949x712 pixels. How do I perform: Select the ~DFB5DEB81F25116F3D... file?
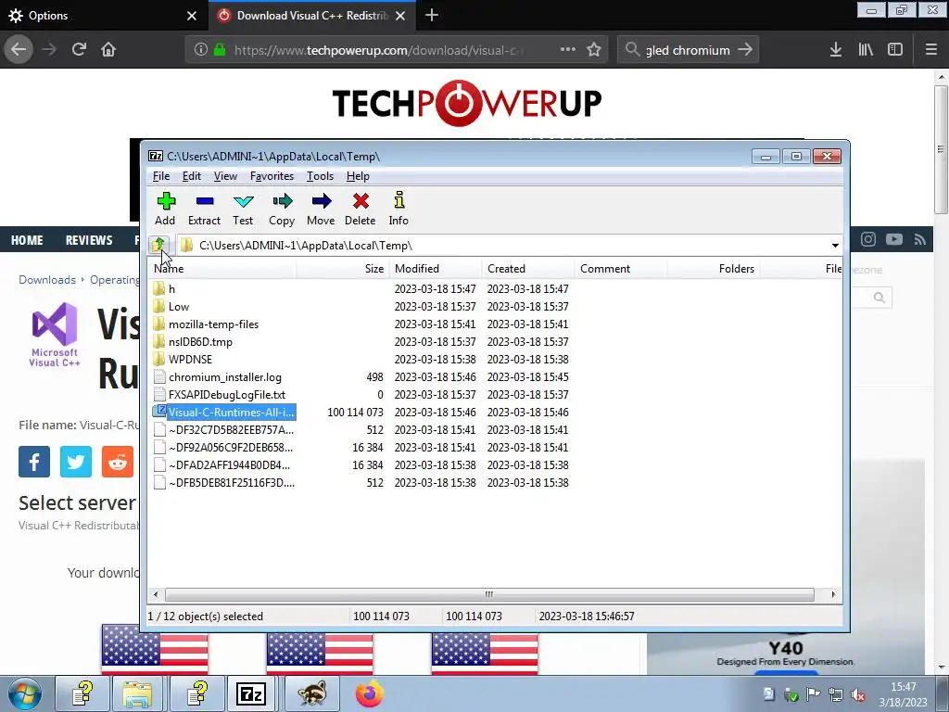[231, 482]
